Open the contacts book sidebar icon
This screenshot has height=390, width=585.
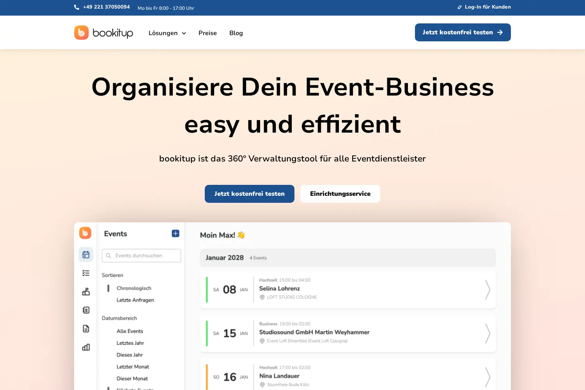(x=86, y=310)
